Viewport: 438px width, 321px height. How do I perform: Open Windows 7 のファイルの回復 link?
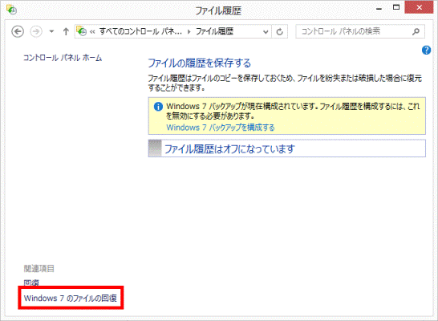(71, 298)
